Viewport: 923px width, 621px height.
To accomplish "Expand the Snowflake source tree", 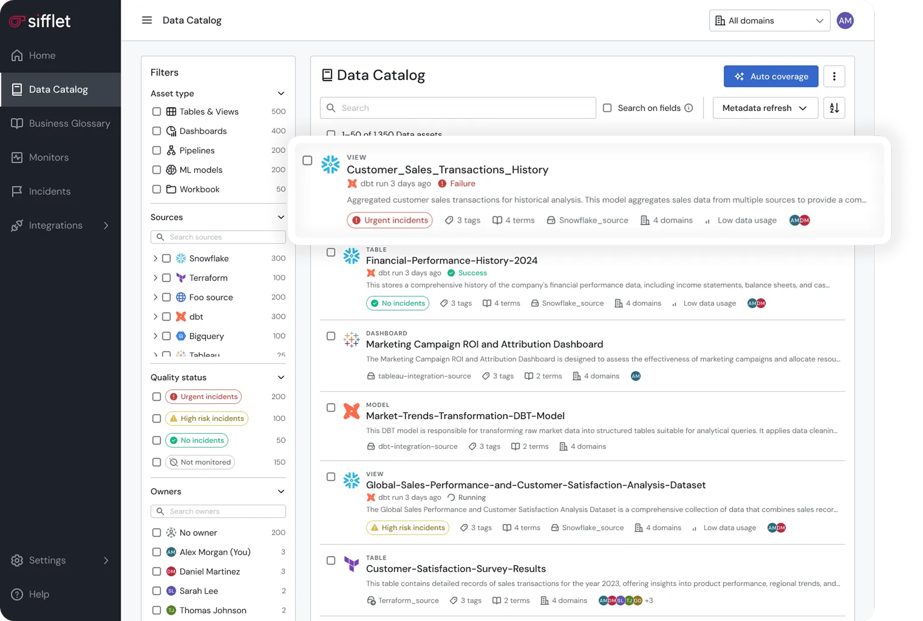I will click(155, 258).
